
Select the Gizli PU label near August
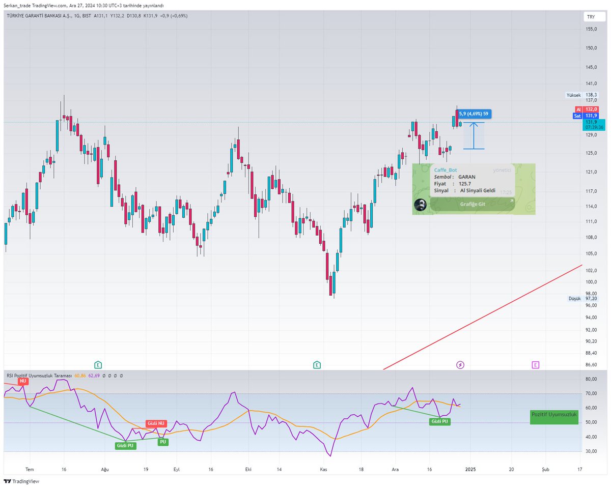[x=125, y=445]
